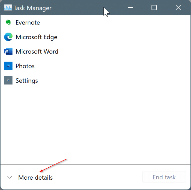Image resolution: width=191 pixels, height=190 pixels.
Task: Click the End task button
Action: click(x=164, y=177)
